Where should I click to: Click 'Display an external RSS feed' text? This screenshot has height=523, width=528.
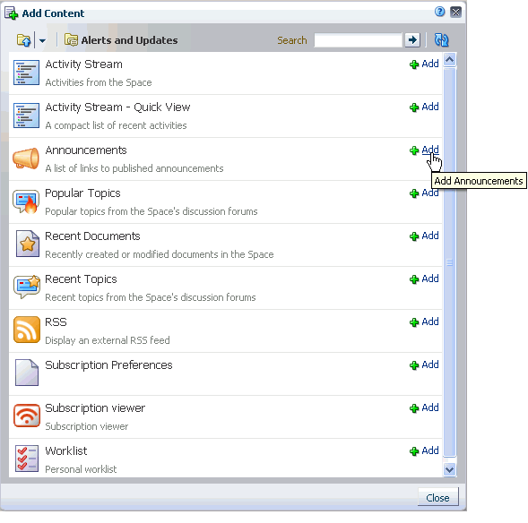click(x=108, y=340)
